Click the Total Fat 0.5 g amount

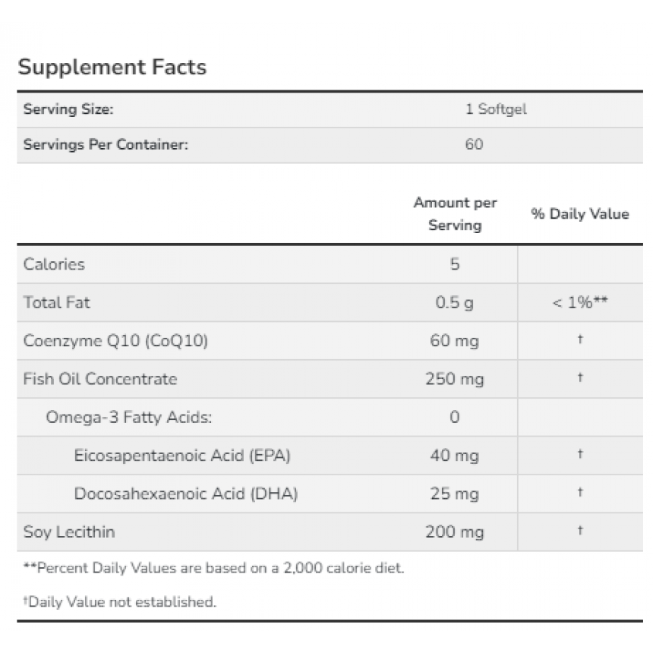pos(454,302)
